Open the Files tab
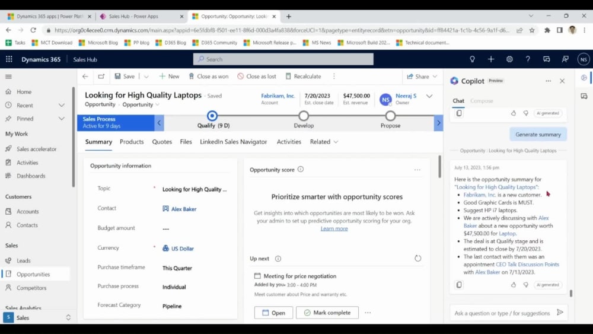Viewport: 593px width, 334px height. point(186,142)
